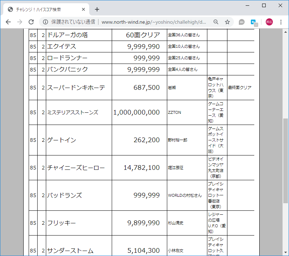This screenshot has height=256, width=289.
Task: Open the red profile avatar
Action: pyautogui.click(x=269, y=22)
